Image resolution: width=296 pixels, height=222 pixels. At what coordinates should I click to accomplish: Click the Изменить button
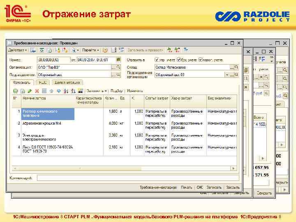135,91
